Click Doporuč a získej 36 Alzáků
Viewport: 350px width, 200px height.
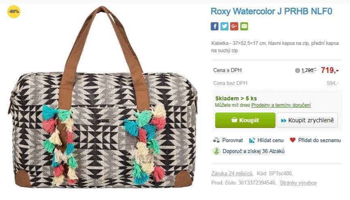[254, 151]
